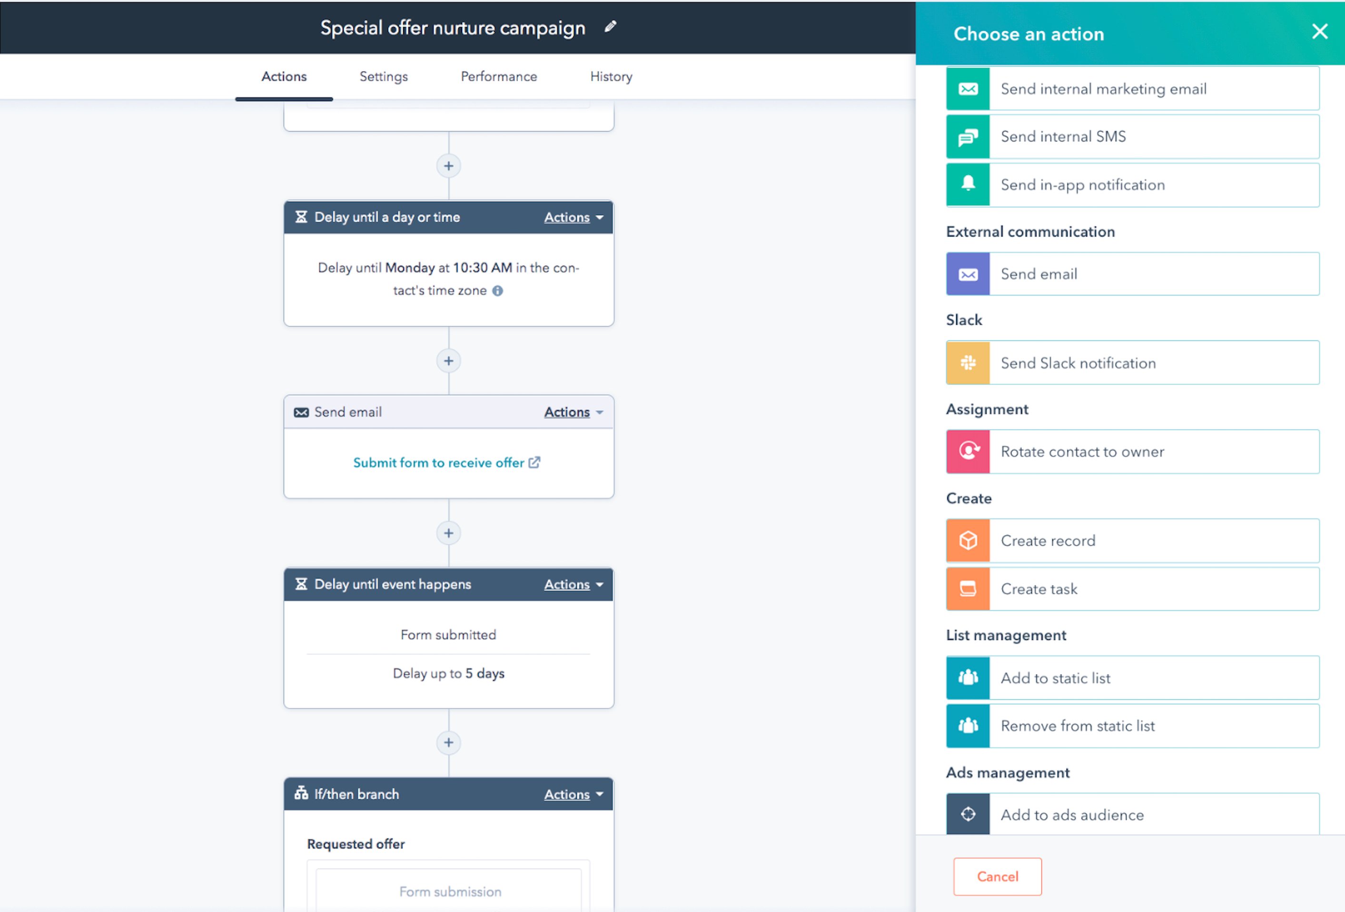Select the Send internal marketing email action icon

tap(967, 88)
